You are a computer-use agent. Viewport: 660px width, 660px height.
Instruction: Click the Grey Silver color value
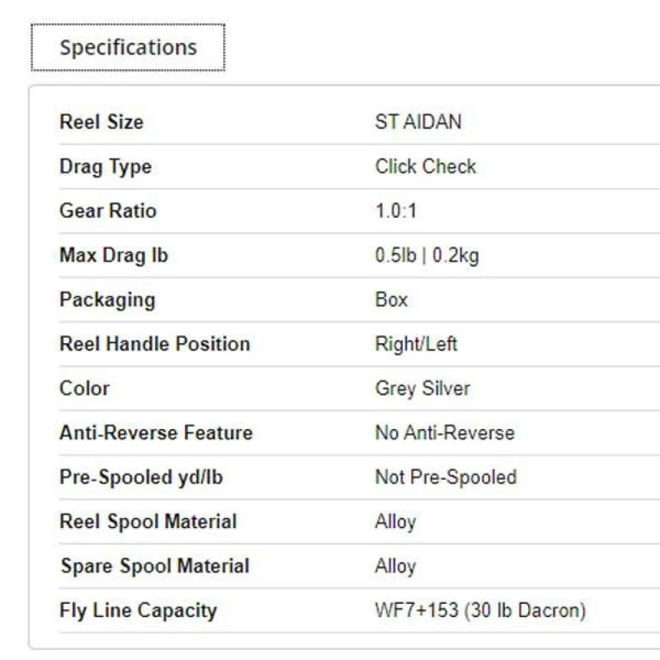(x=422, y=388)
